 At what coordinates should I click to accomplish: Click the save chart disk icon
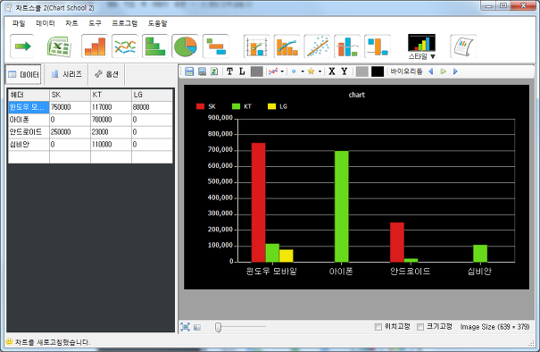[x=189, y=71]
